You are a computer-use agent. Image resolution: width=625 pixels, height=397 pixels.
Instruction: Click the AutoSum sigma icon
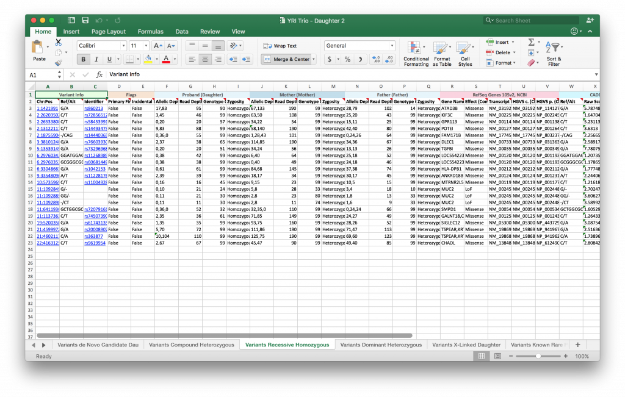[531, 42]
